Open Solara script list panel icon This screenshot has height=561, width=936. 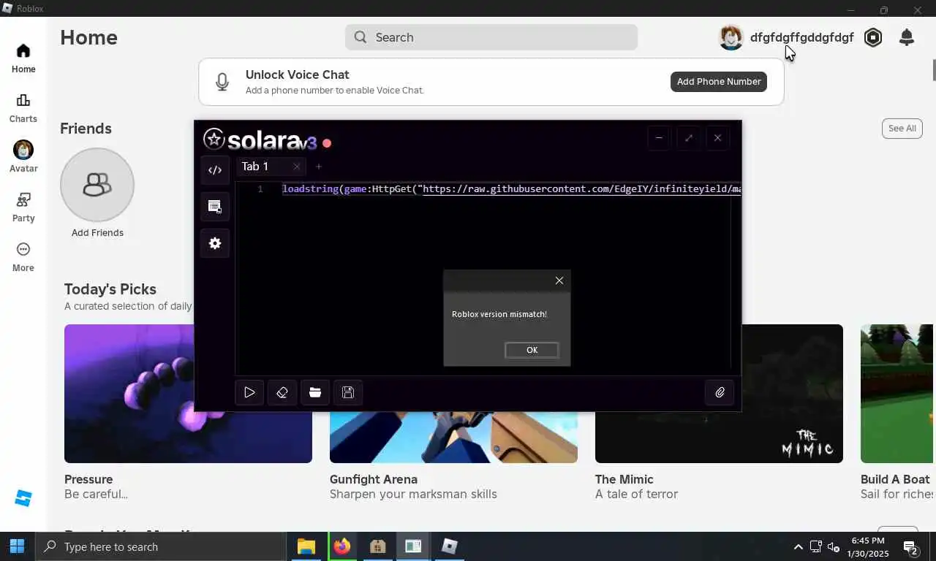[x=215, y=207]
